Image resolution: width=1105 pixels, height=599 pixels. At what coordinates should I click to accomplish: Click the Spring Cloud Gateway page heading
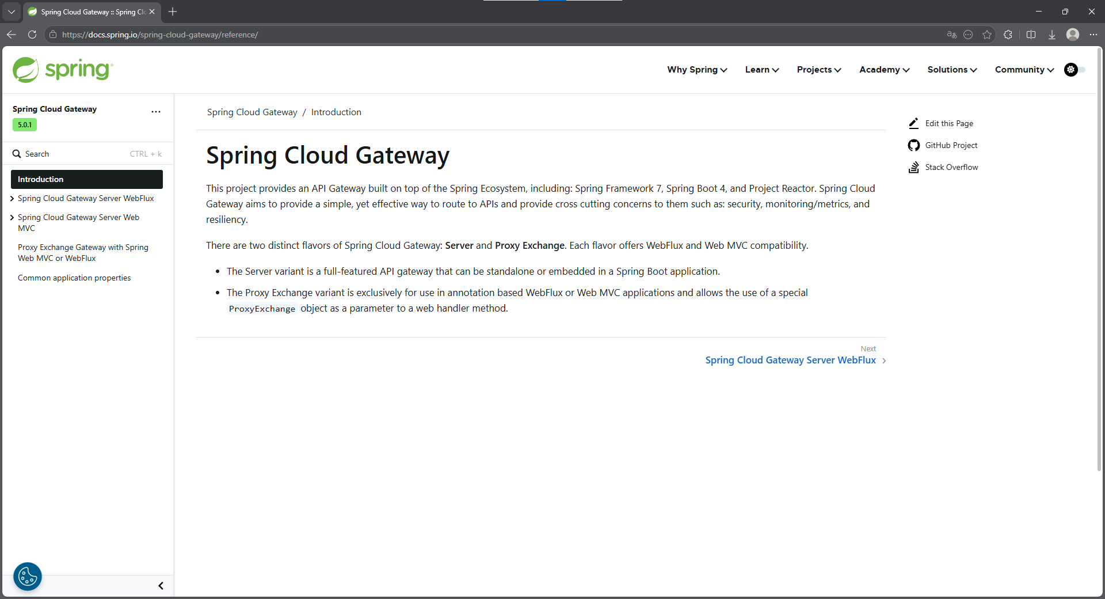click(327, 156)
